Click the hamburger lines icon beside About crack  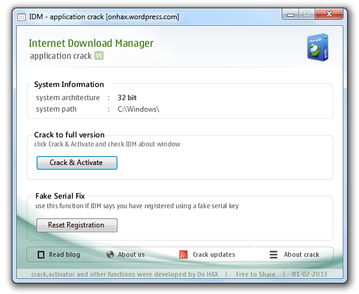(273, 254)
